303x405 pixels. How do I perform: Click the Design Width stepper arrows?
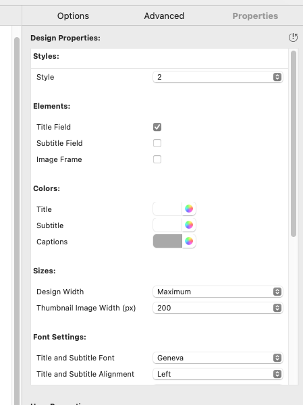(277, 292)
